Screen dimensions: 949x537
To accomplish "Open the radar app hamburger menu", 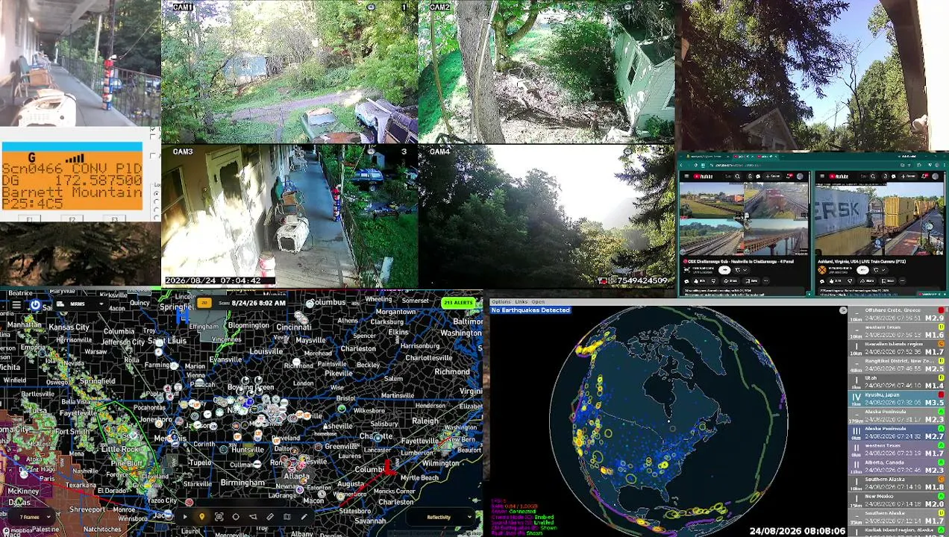I will coord(16,304).
